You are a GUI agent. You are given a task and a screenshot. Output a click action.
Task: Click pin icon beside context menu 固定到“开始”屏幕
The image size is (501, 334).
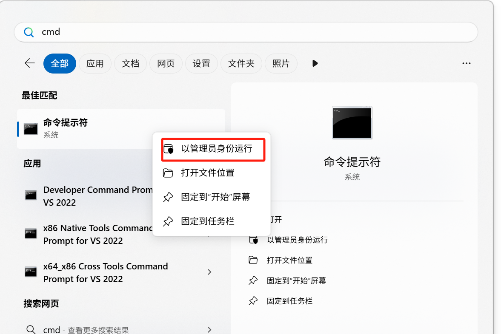[168, 197]
